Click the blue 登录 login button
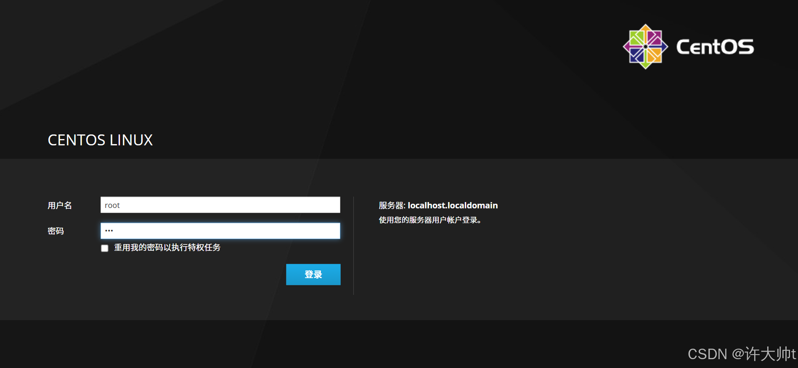 coord(313,274)
